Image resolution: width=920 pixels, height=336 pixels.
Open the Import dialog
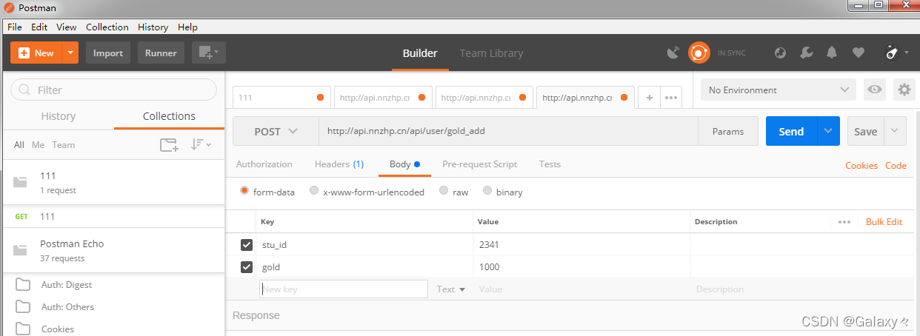coord(108,53)
